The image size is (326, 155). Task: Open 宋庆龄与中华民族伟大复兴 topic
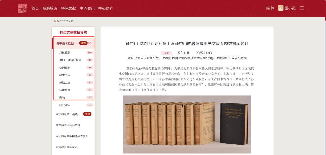[72, 136]
